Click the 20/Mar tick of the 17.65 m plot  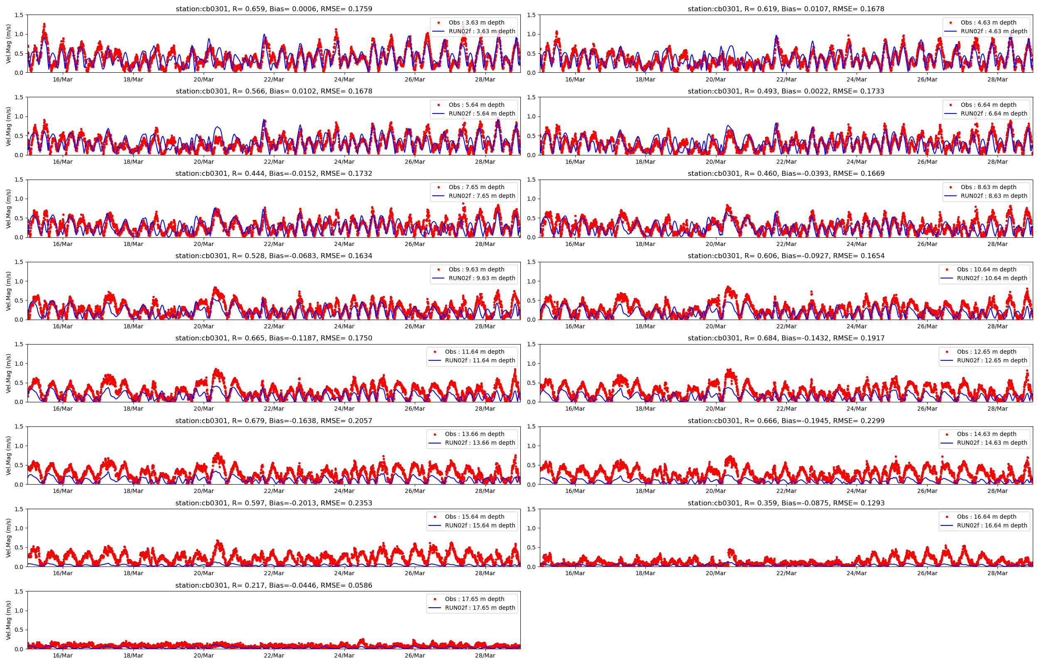click(203, 655)
